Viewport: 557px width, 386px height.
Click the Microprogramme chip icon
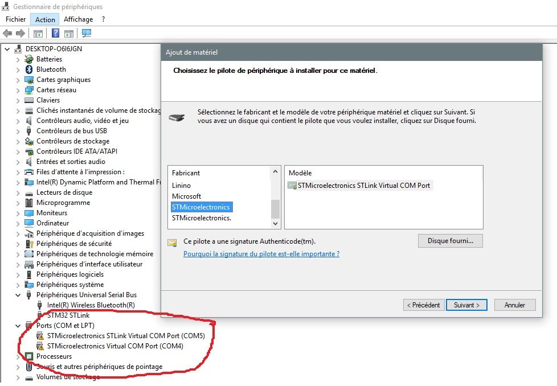(x=29, y=203)
